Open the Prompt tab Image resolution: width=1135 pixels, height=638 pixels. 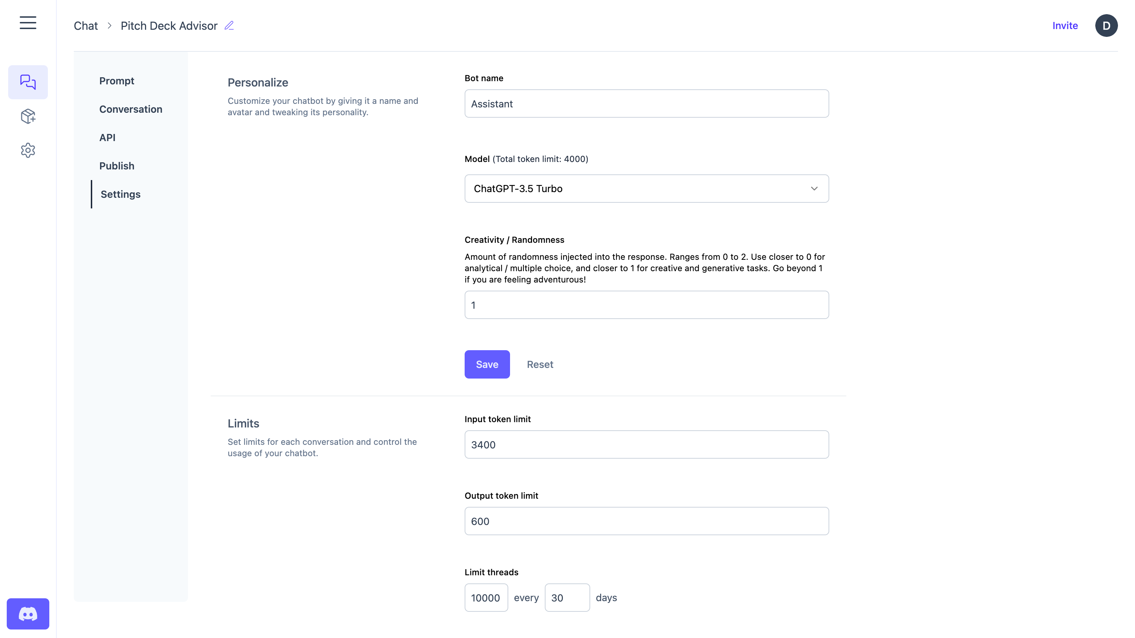pyautogui.click(x=117, y=81)
